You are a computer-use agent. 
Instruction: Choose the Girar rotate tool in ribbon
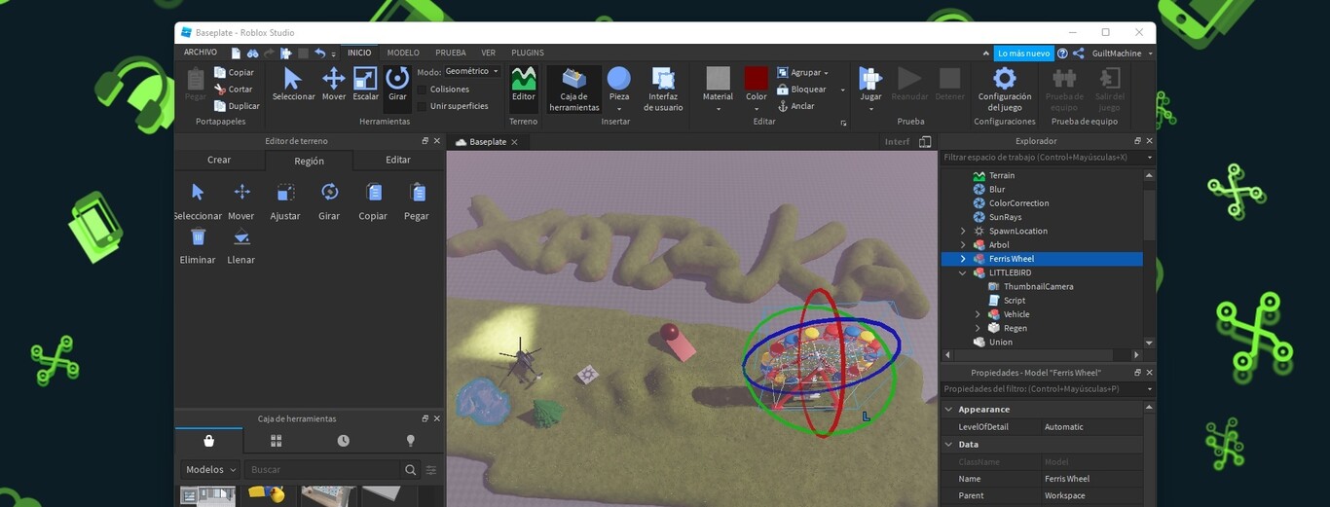pos(397,84)
